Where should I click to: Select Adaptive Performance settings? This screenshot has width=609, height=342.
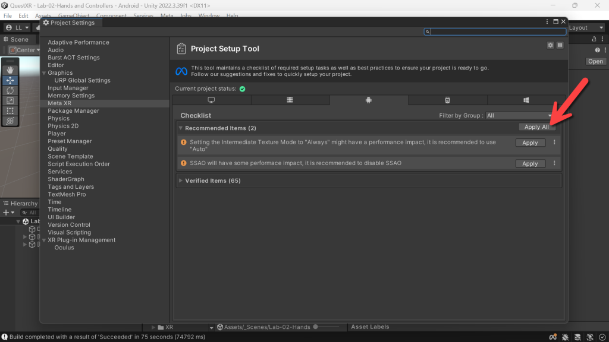pos(79,42)
